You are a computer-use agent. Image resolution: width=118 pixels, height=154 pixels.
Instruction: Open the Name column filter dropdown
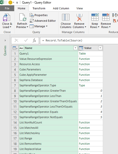(75, 48)
